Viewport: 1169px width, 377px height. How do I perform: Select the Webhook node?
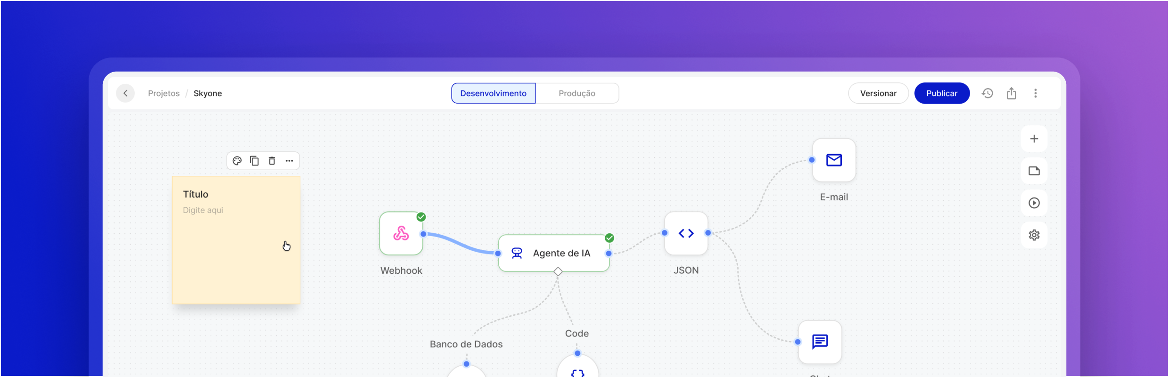click(x=401, y=234)
